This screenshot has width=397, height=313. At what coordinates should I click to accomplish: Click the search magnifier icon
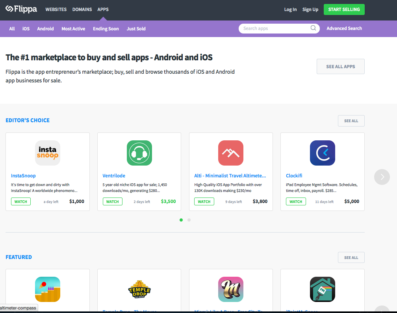(313, 28)
